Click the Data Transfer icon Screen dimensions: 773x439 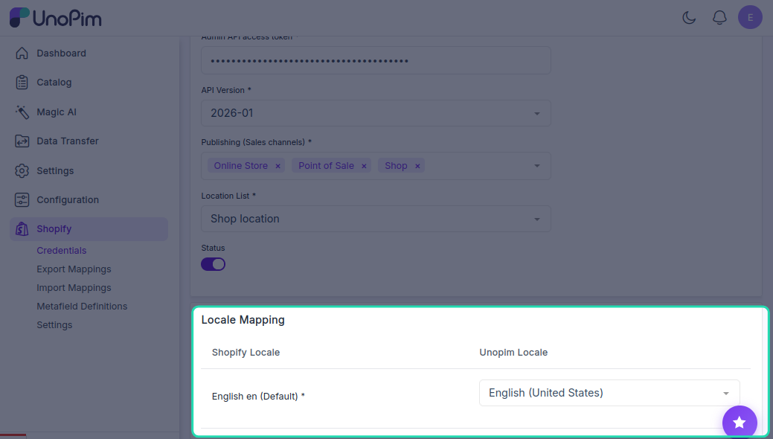(x=22, y=141)
